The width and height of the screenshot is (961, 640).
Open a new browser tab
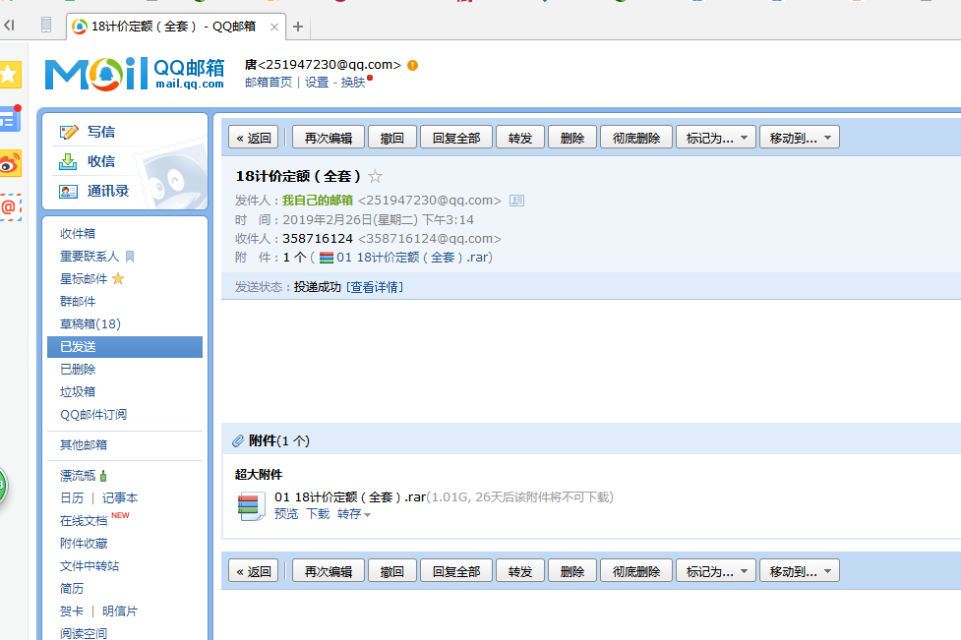point(298,27)
